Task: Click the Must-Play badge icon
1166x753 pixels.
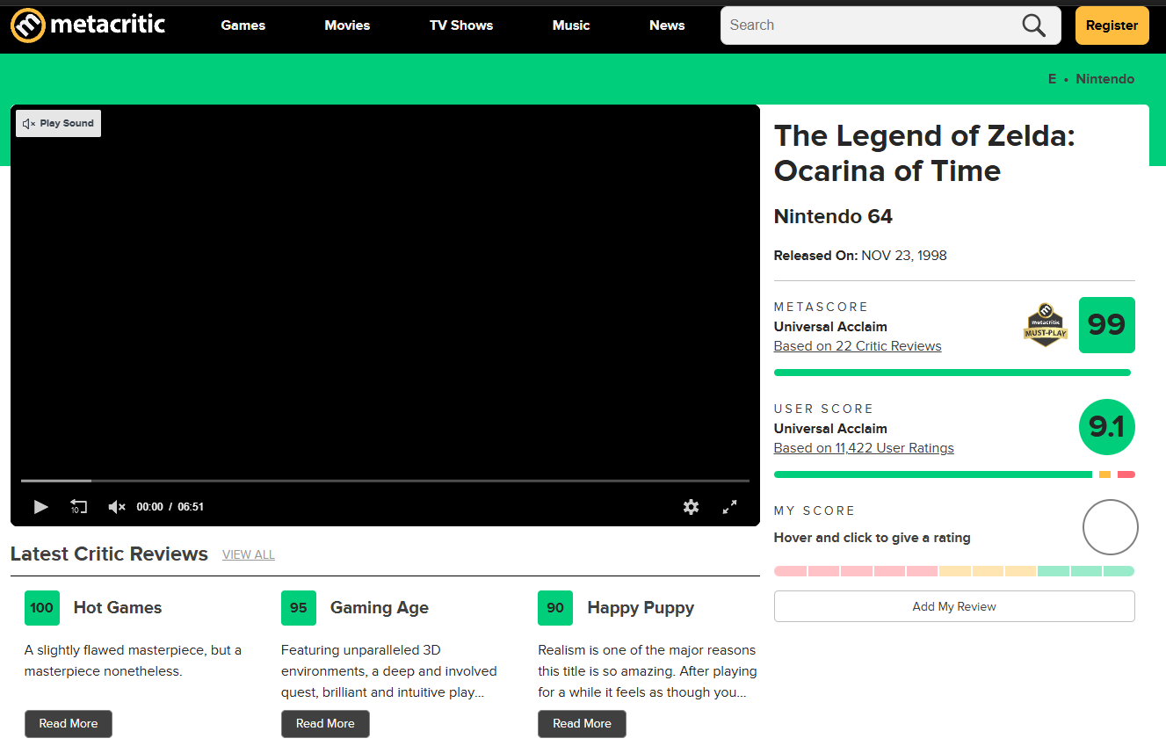Action: pyautogui.click(x=1046, y=325)
